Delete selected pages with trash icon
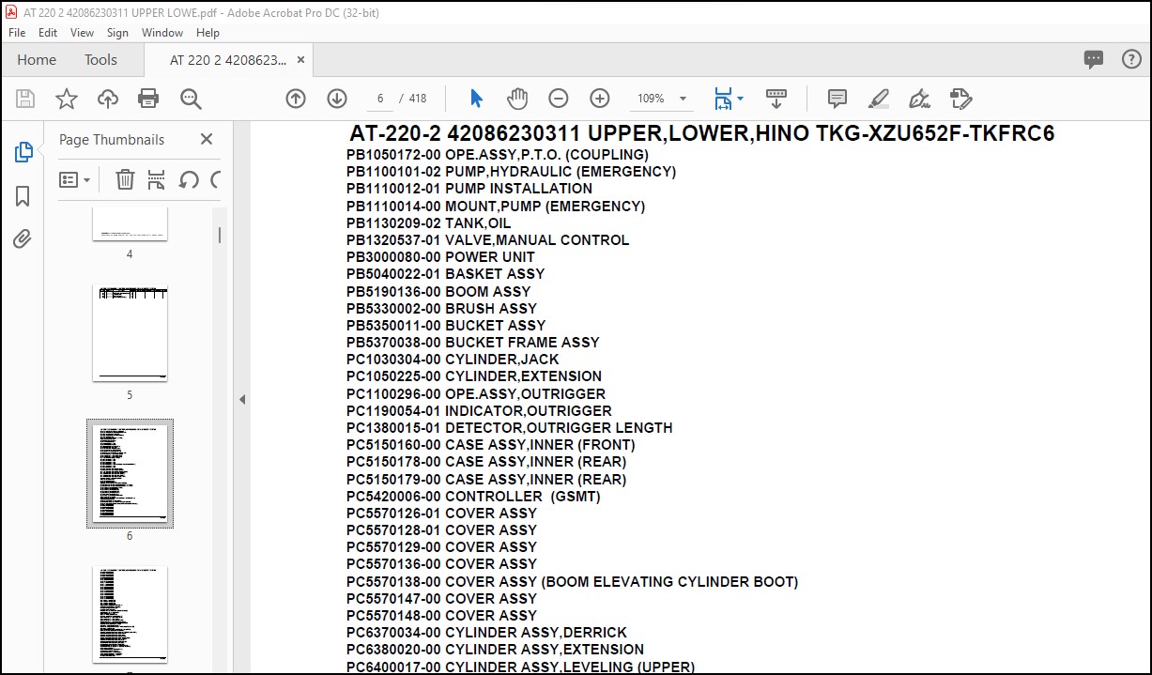 click(x=125, y=179)
